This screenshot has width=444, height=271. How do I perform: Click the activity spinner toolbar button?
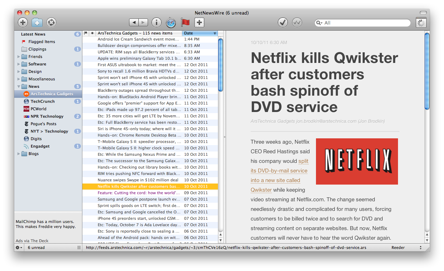pos(421,23)
